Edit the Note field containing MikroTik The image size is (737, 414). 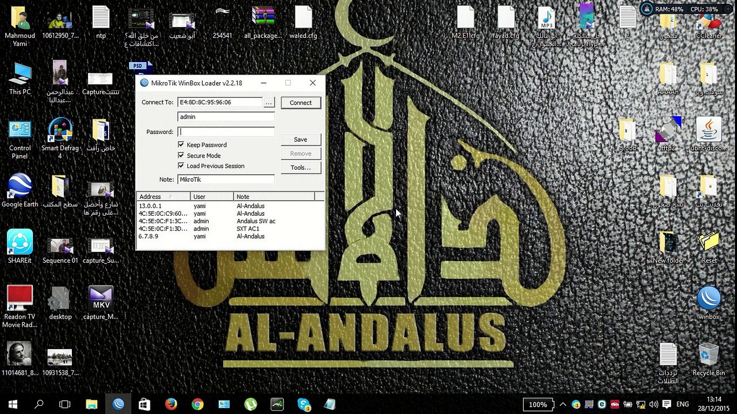(226, 179)
